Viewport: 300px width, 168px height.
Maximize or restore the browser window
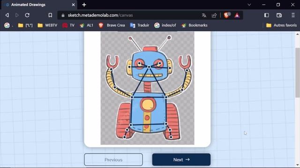coord(278,5)
